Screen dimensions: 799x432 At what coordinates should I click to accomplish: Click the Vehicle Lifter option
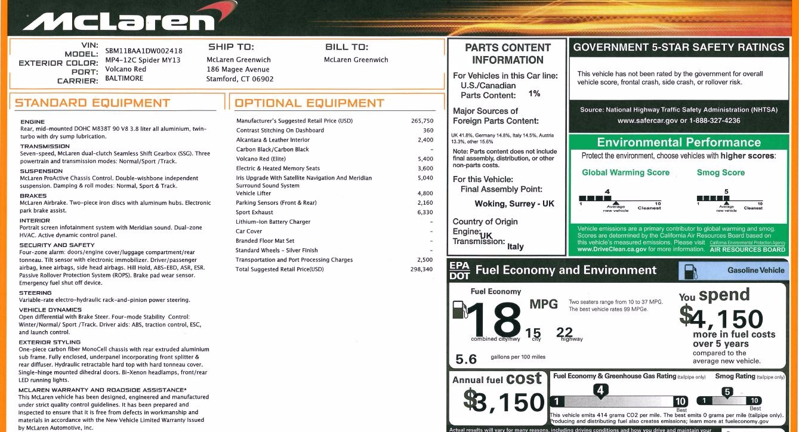[x=254, y=193]
